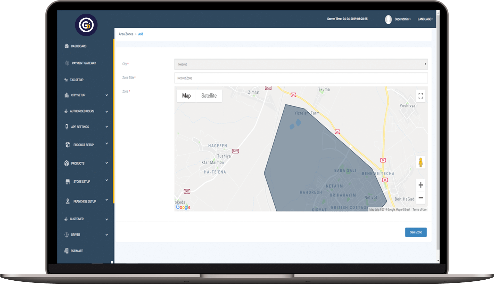The image size is (494, 284).
Task: Select the Map view type
Action: pyautogui.click(x=186, y=96)
